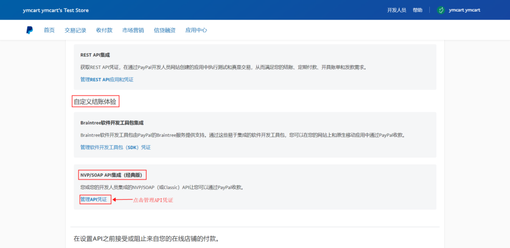Click the Braintree软件开发工具包集成 heading
Viewport: 510px width, 248px height.
point(115,122)
